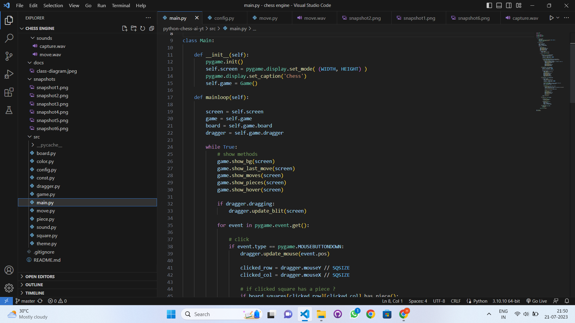Refresh the Explorer file tree
Viewport: 575px width, 323px height.
coord(143,28)
